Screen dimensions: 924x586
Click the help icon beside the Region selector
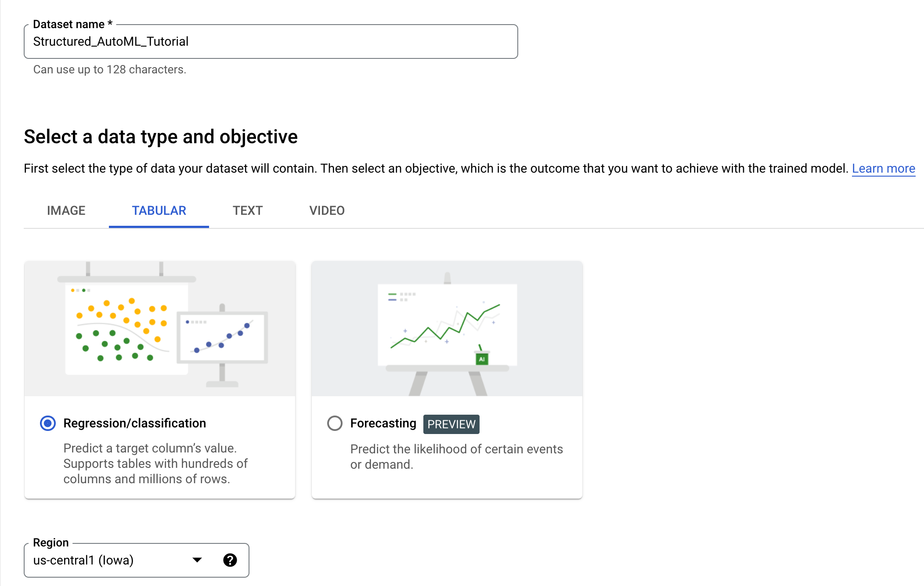click(230, 560)
